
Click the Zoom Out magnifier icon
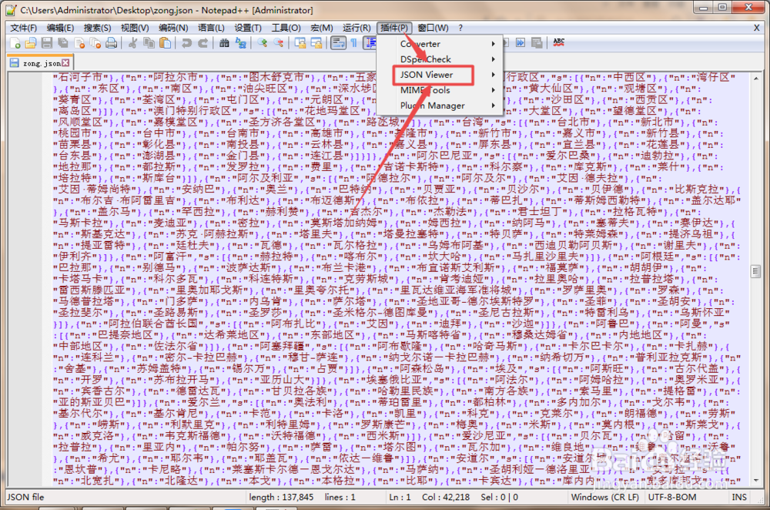point(278,43)
